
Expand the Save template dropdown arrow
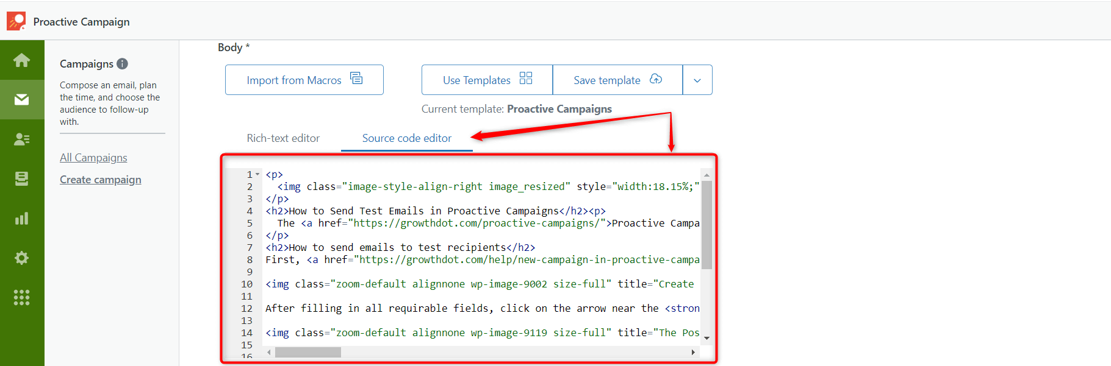(x=697, y=80)
